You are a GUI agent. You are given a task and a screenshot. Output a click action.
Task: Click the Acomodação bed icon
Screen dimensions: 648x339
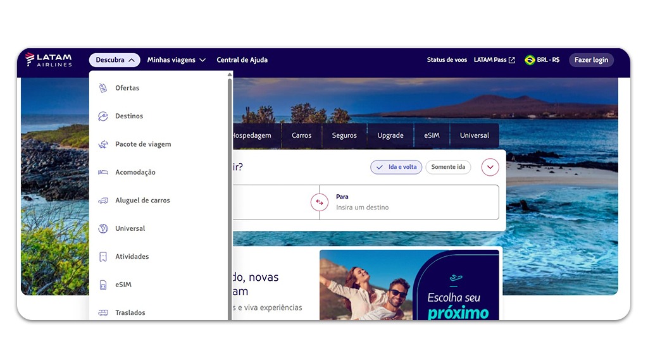(103, 172)
